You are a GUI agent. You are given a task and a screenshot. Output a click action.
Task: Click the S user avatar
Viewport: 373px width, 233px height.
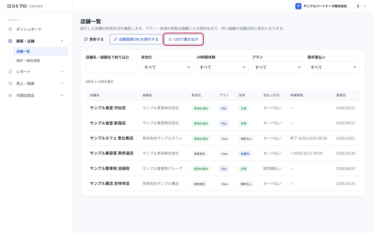[x=358, y=6]
